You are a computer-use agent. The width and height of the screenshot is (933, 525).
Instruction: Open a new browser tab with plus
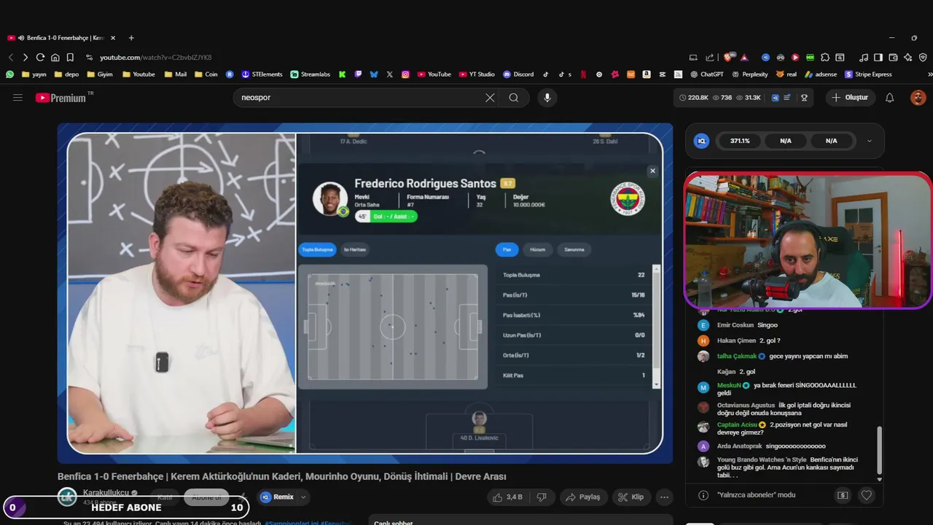[x=131, y=38]
